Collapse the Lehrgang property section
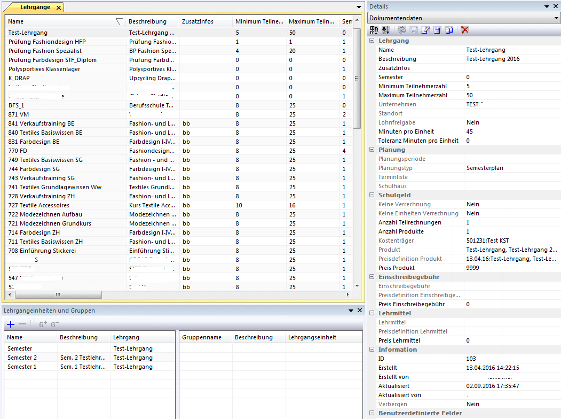This screenshot has height=419, width=561. pyautogui.click(x=372, y=41)
